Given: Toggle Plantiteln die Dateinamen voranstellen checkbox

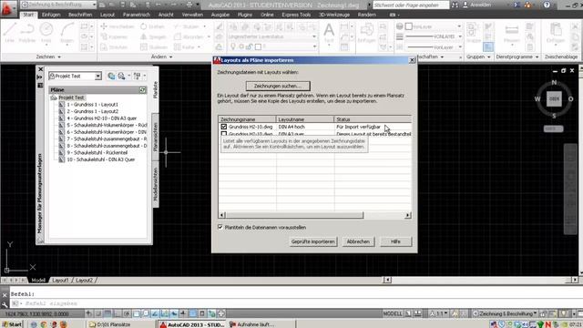Looking at the screenshot, I should 220,227.
